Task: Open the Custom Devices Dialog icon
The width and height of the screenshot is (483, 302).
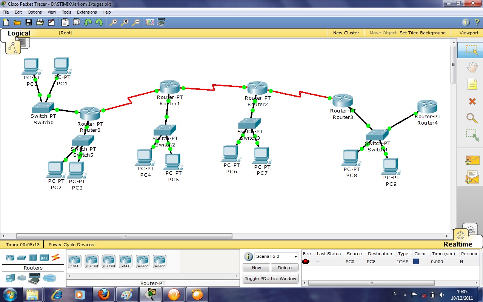Action: 161,22
